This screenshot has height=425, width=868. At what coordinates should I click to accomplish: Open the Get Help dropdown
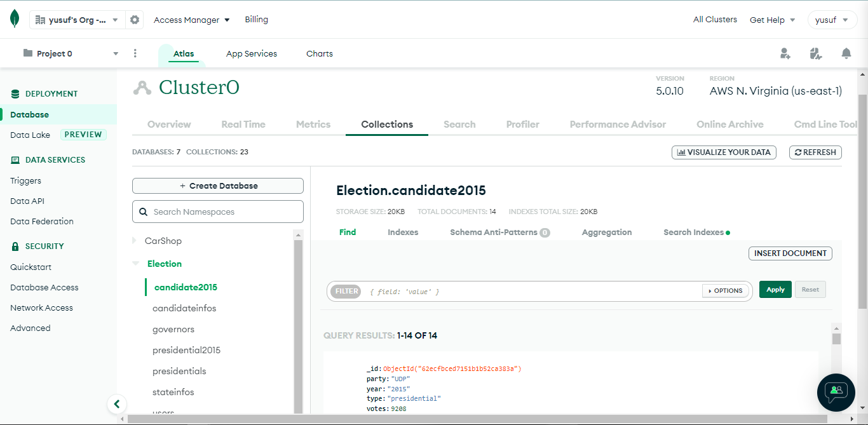[772, 20]
